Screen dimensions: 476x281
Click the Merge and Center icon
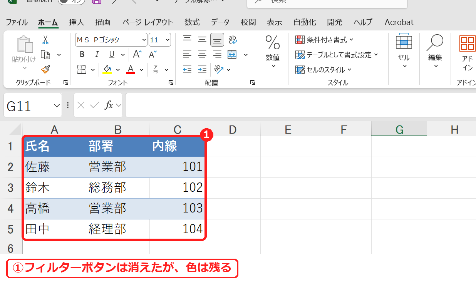pyautogui.click(x=232, y=54)
